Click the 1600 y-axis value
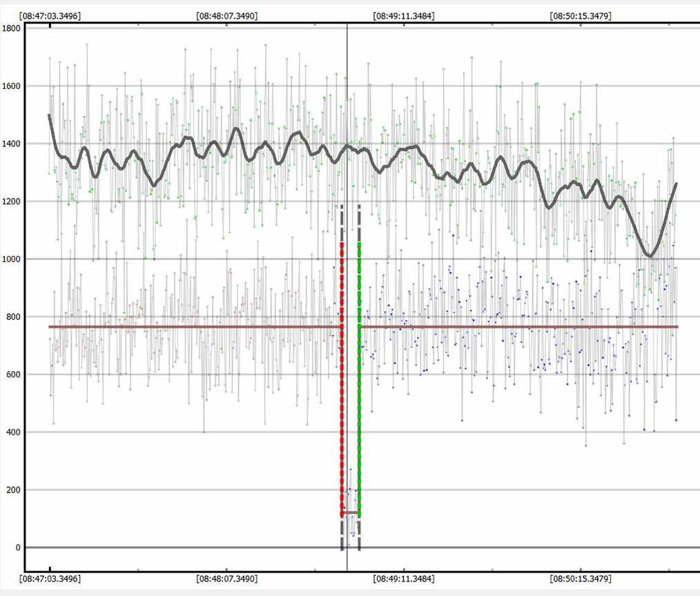The image size is (700, 596). (x=11, y=86)
